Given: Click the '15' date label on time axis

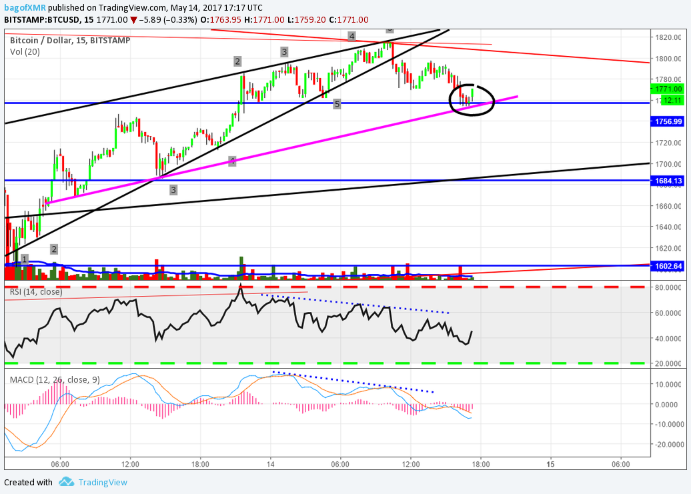Looking at the screenshot, I should (550, 464).
